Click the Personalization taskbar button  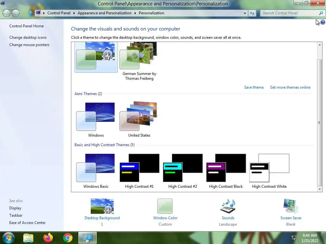[87, 238]
